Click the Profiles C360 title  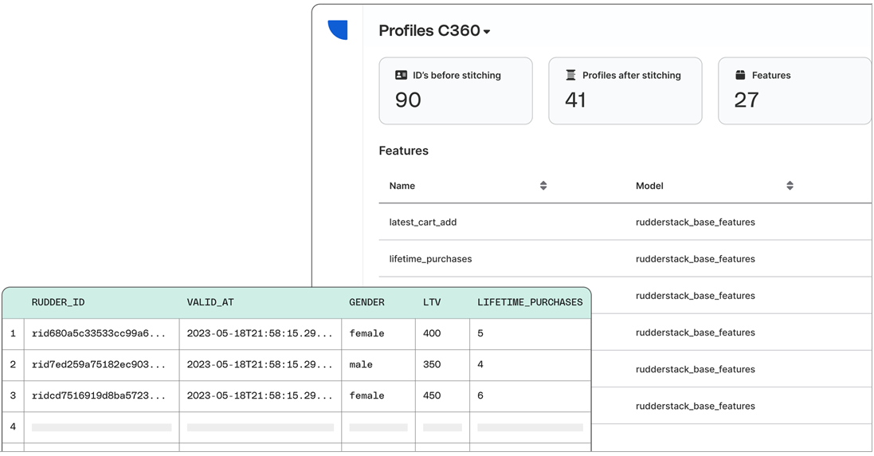(429, 30)
